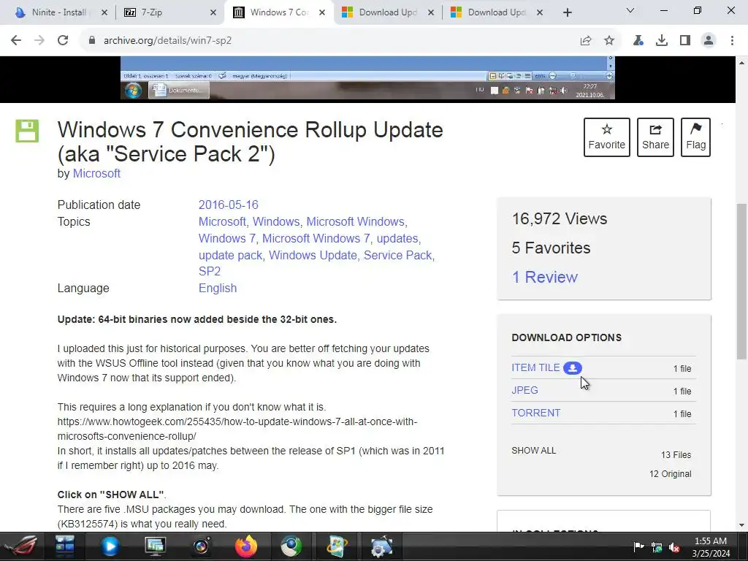Open the Windows Update topic link

click(x=313, y=255)
